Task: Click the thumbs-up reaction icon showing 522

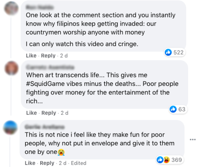Action: [x=169, y=52]
